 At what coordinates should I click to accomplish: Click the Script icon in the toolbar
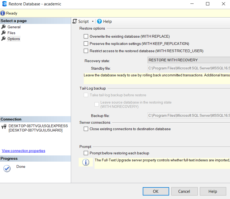pos(75,21)
